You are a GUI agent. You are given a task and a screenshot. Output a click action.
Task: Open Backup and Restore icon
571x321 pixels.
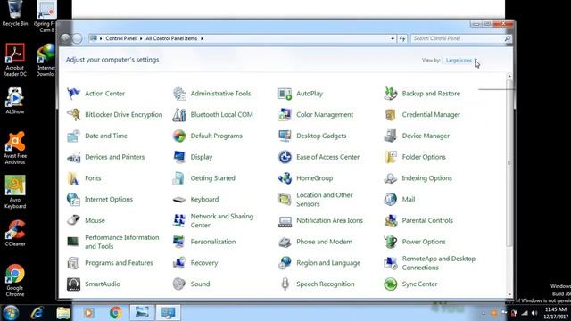391,94
